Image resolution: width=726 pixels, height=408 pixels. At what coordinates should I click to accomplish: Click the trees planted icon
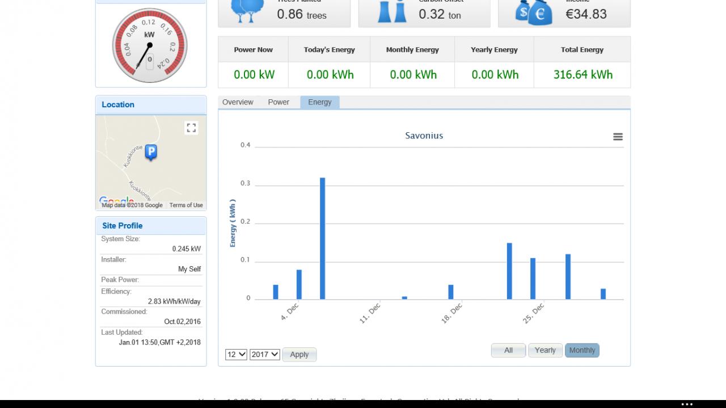click(247, 10)
